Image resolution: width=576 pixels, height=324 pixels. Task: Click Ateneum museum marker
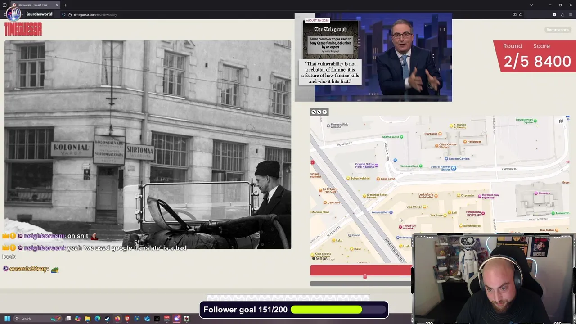click(536, 193)
